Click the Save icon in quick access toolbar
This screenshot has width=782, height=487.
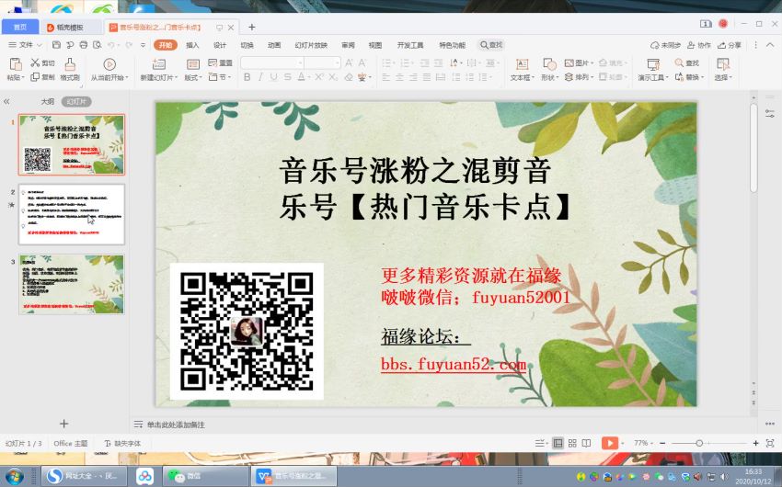coord(56,45)
